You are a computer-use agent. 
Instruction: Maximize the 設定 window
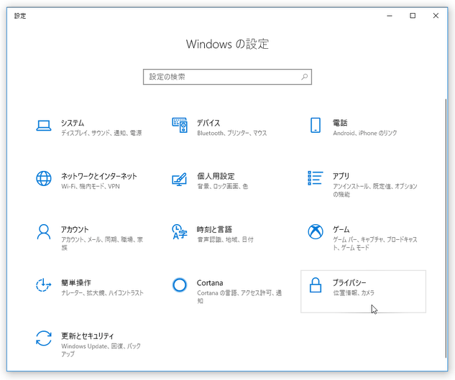(413, 16)
